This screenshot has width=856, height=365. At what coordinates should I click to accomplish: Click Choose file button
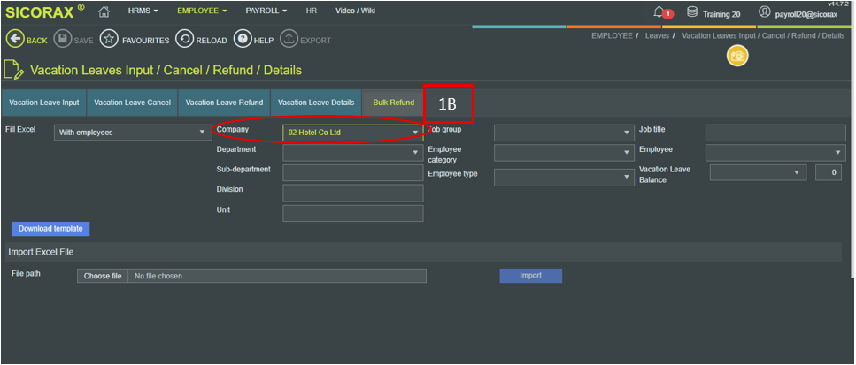103,276
